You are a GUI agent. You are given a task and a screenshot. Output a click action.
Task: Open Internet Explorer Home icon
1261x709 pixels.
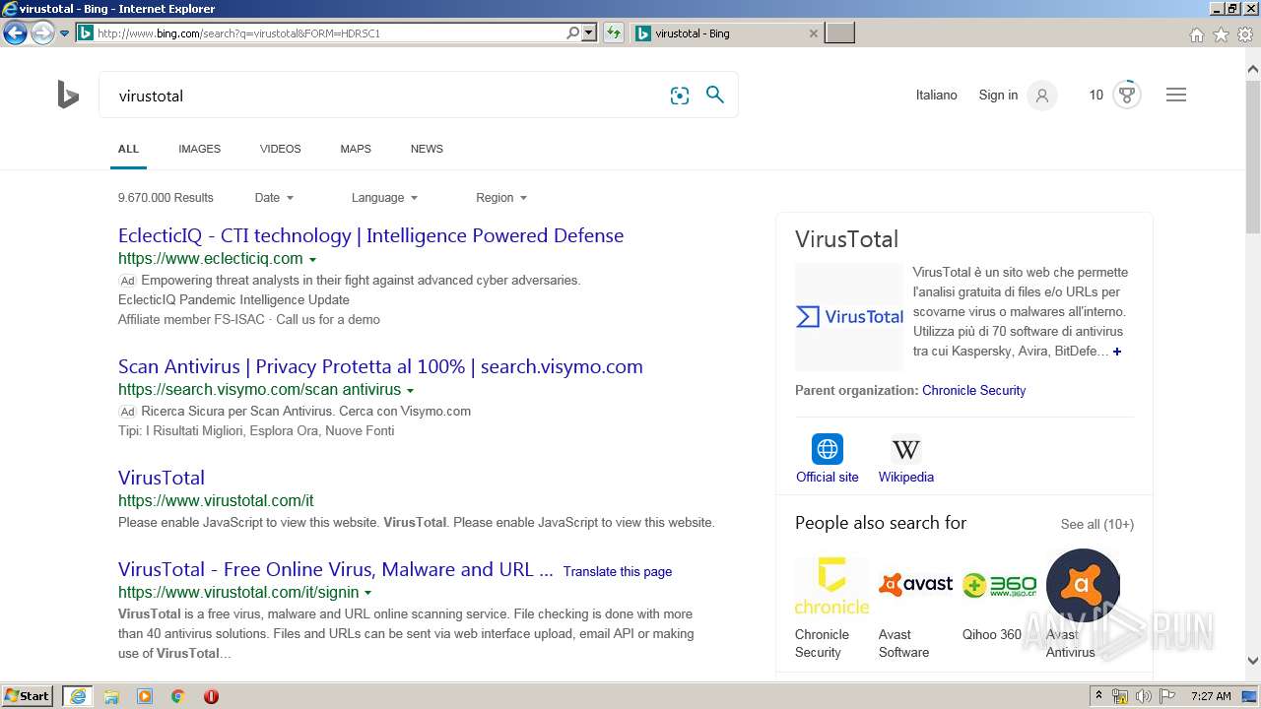[x=1196, y=34]
